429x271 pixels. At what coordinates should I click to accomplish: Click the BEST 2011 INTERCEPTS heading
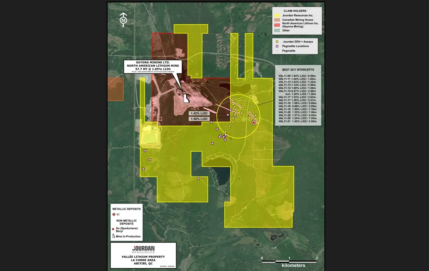298,70
